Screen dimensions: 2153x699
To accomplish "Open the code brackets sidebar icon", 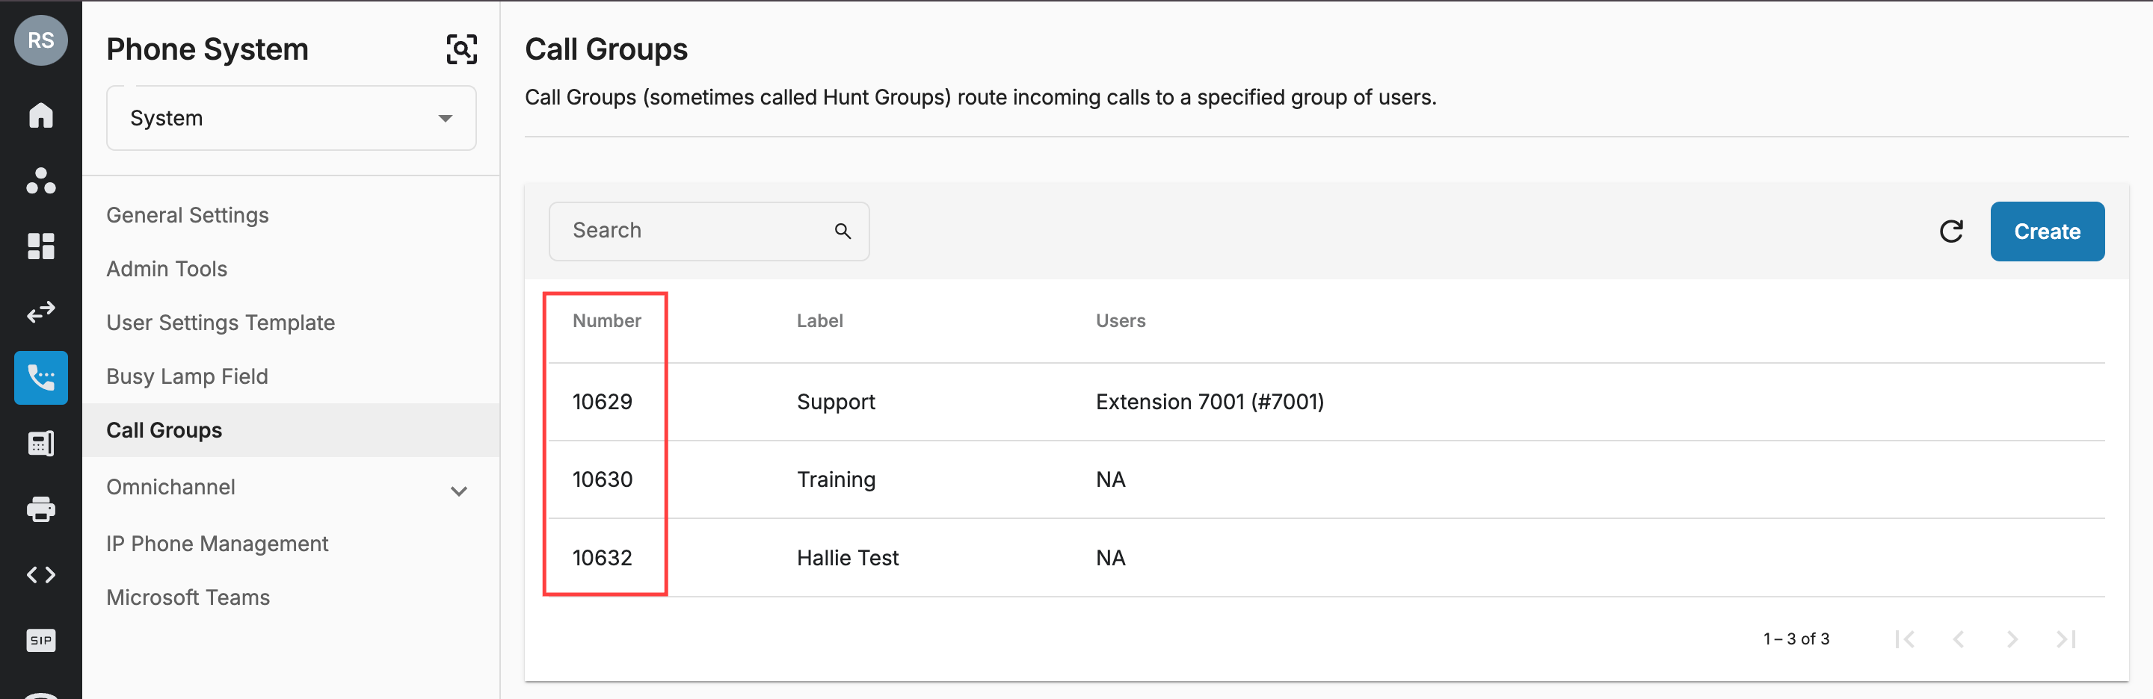I will pyautogui.click(x=41, y=574).
